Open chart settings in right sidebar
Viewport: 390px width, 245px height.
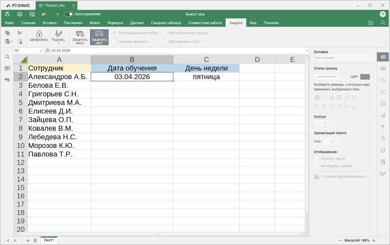pyautogui.click(x=383, y=115)
